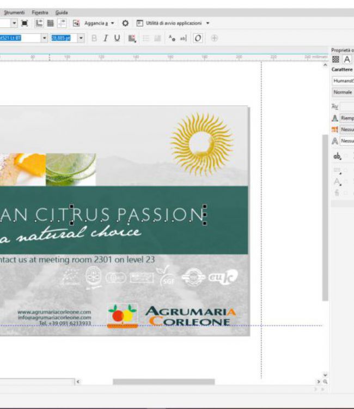
Task: Apply underline to selected text
Action: 117,38
